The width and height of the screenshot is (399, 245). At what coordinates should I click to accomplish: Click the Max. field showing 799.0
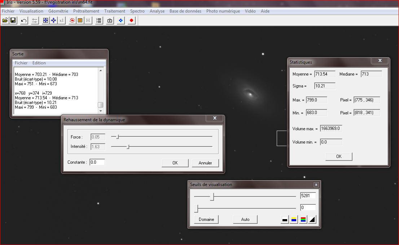pos(316,100)
